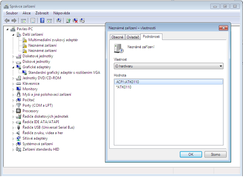Click the Back arrow toolbar icon
243x178 pixels.
[7, 20]
